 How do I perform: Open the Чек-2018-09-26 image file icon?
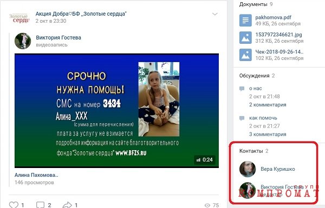[x=245, y=55]
